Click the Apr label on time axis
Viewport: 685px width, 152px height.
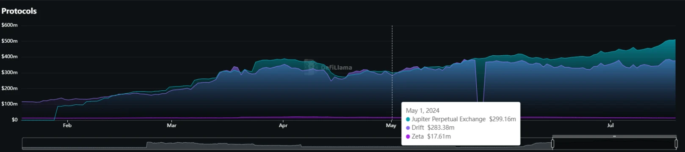[x=283, y=125]
